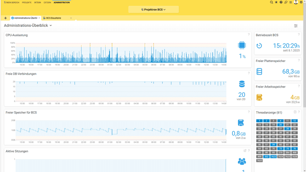Viewport: 306px width, 172px height.
Task: Open Aktive Sitzungen in external view icon
Action: [x=245, y=151]
